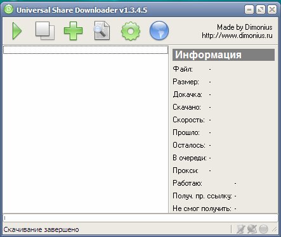Image resolution: width=281 pixels, height=237 pixels.
Task: Click the Скорость: label
Action: [188, 120]
